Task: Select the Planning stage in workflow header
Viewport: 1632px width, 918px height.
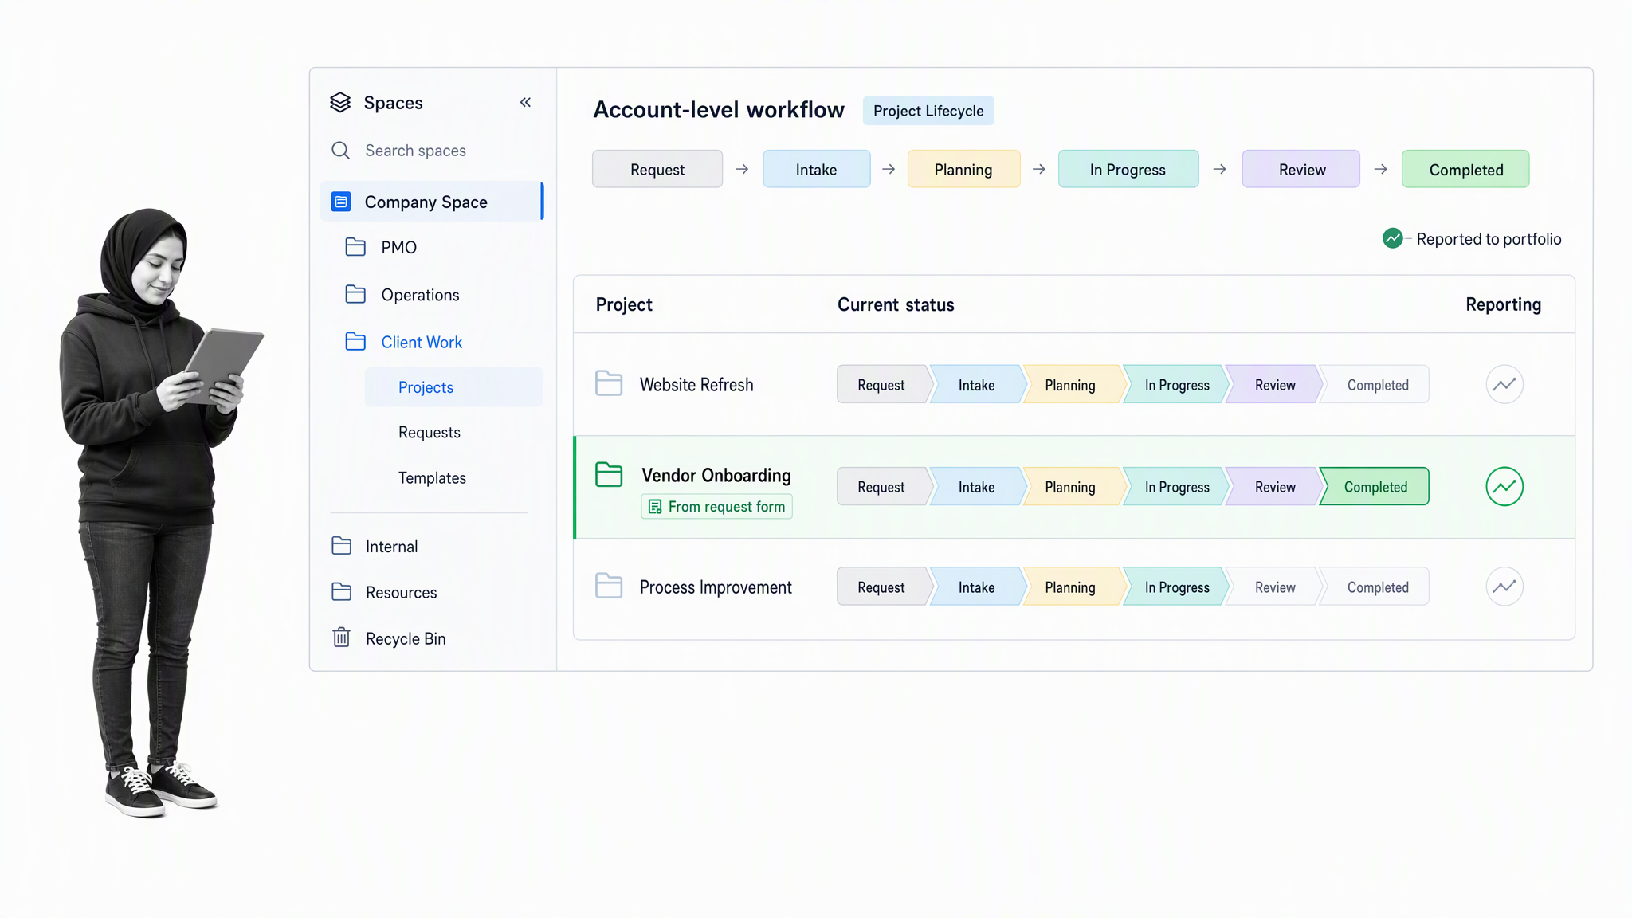Action: (x=963, y=169)
